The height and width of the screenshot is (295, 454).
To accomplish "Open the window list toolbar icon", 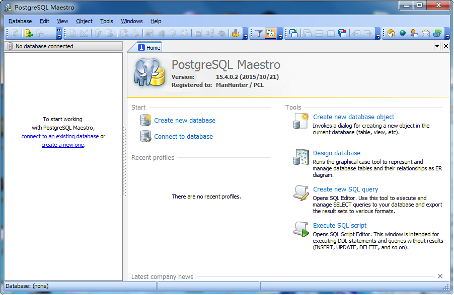I will (293, 33).
